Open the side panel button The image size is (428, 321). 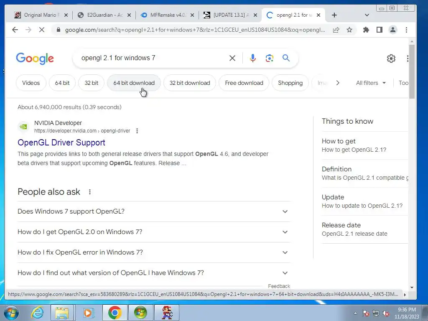(x=380, y=30)
